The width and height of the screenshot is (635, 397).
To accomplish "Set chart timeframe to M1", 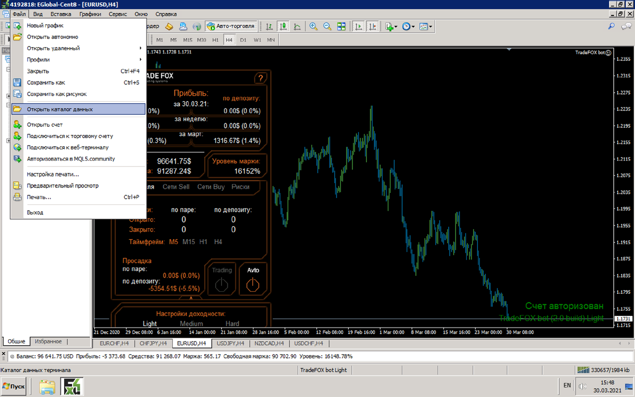I will point(160,40).
